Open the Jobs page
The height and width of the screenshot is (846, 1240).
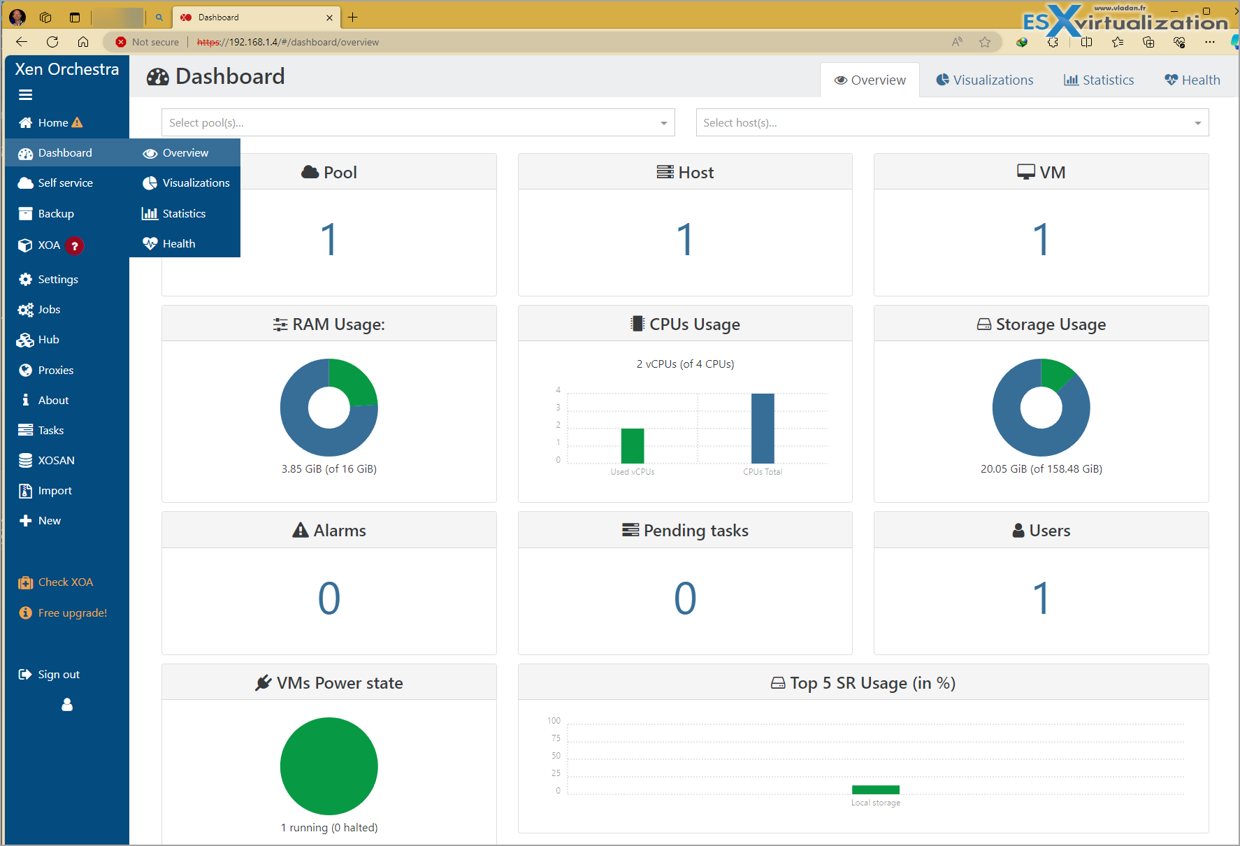[x=49, y=309]
